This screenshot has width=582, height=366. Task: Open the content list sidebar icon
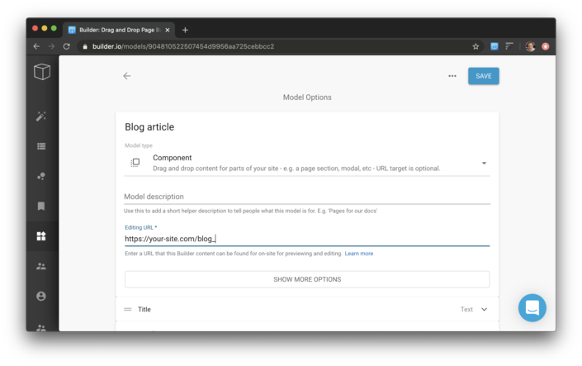click(41, 146)
